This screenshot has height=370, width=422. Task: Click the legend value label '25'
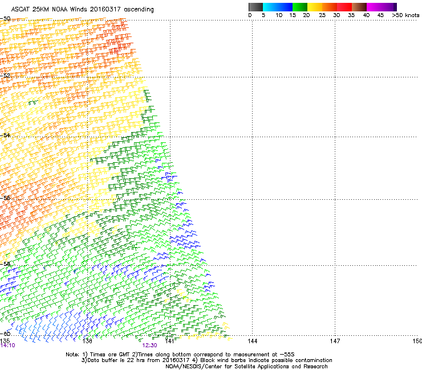click(x=322, y=15)
